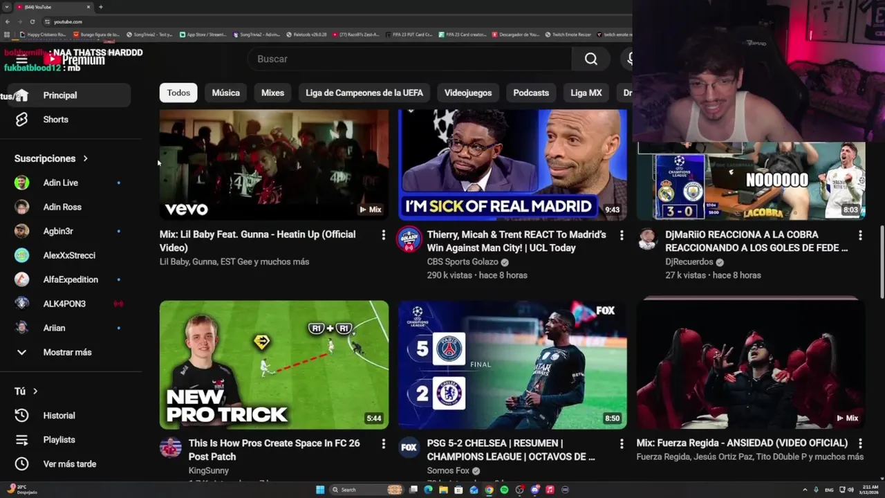Open Twitch Emote Resizer bookmark
The image size is (885, 498).
tap(568, 34)
